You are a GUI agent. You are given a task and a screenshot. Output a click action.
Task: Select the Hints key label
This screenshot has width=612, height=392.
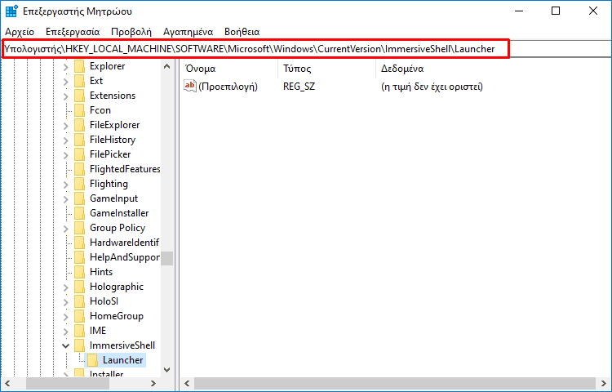pyautogui.click(x=101, y=272)
